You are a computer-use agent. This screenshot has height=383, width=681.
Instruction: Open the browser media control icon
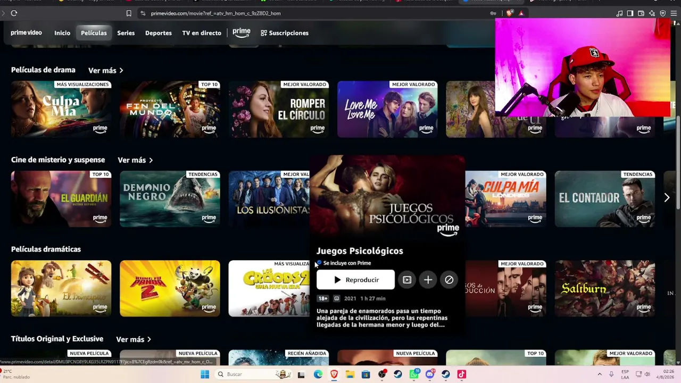[x=619, y=13]
